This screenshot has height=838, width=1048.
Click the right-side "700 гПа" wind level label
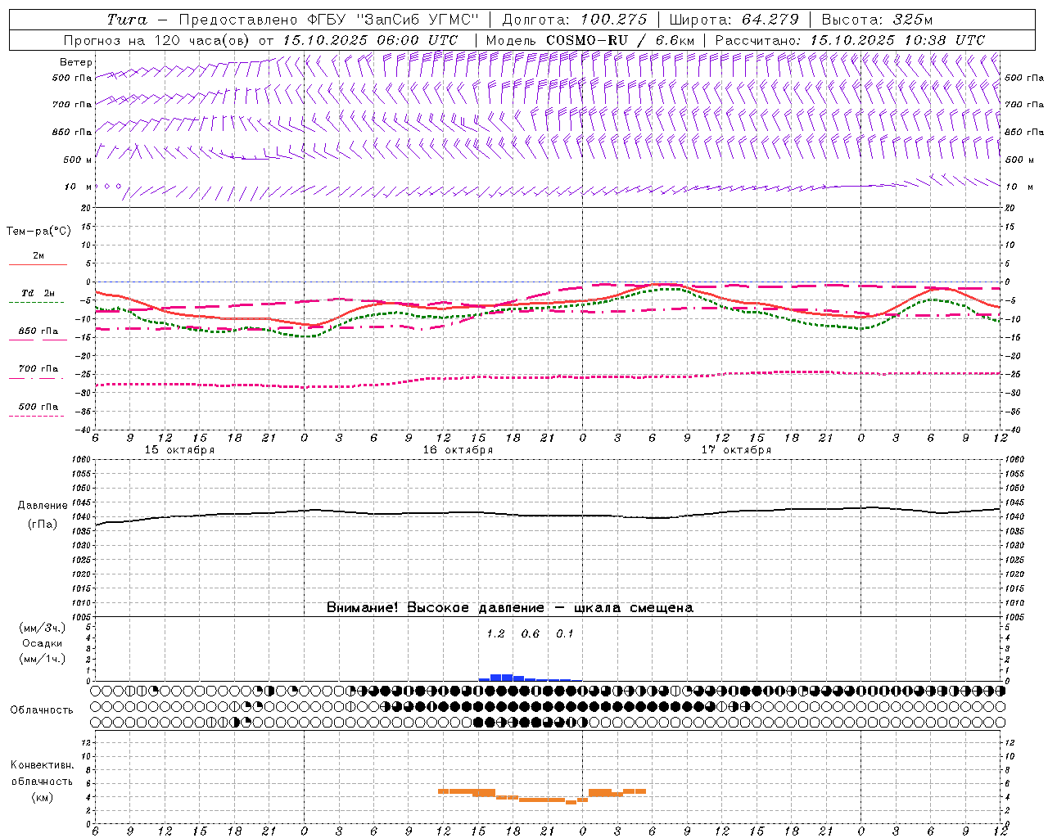1024,105
